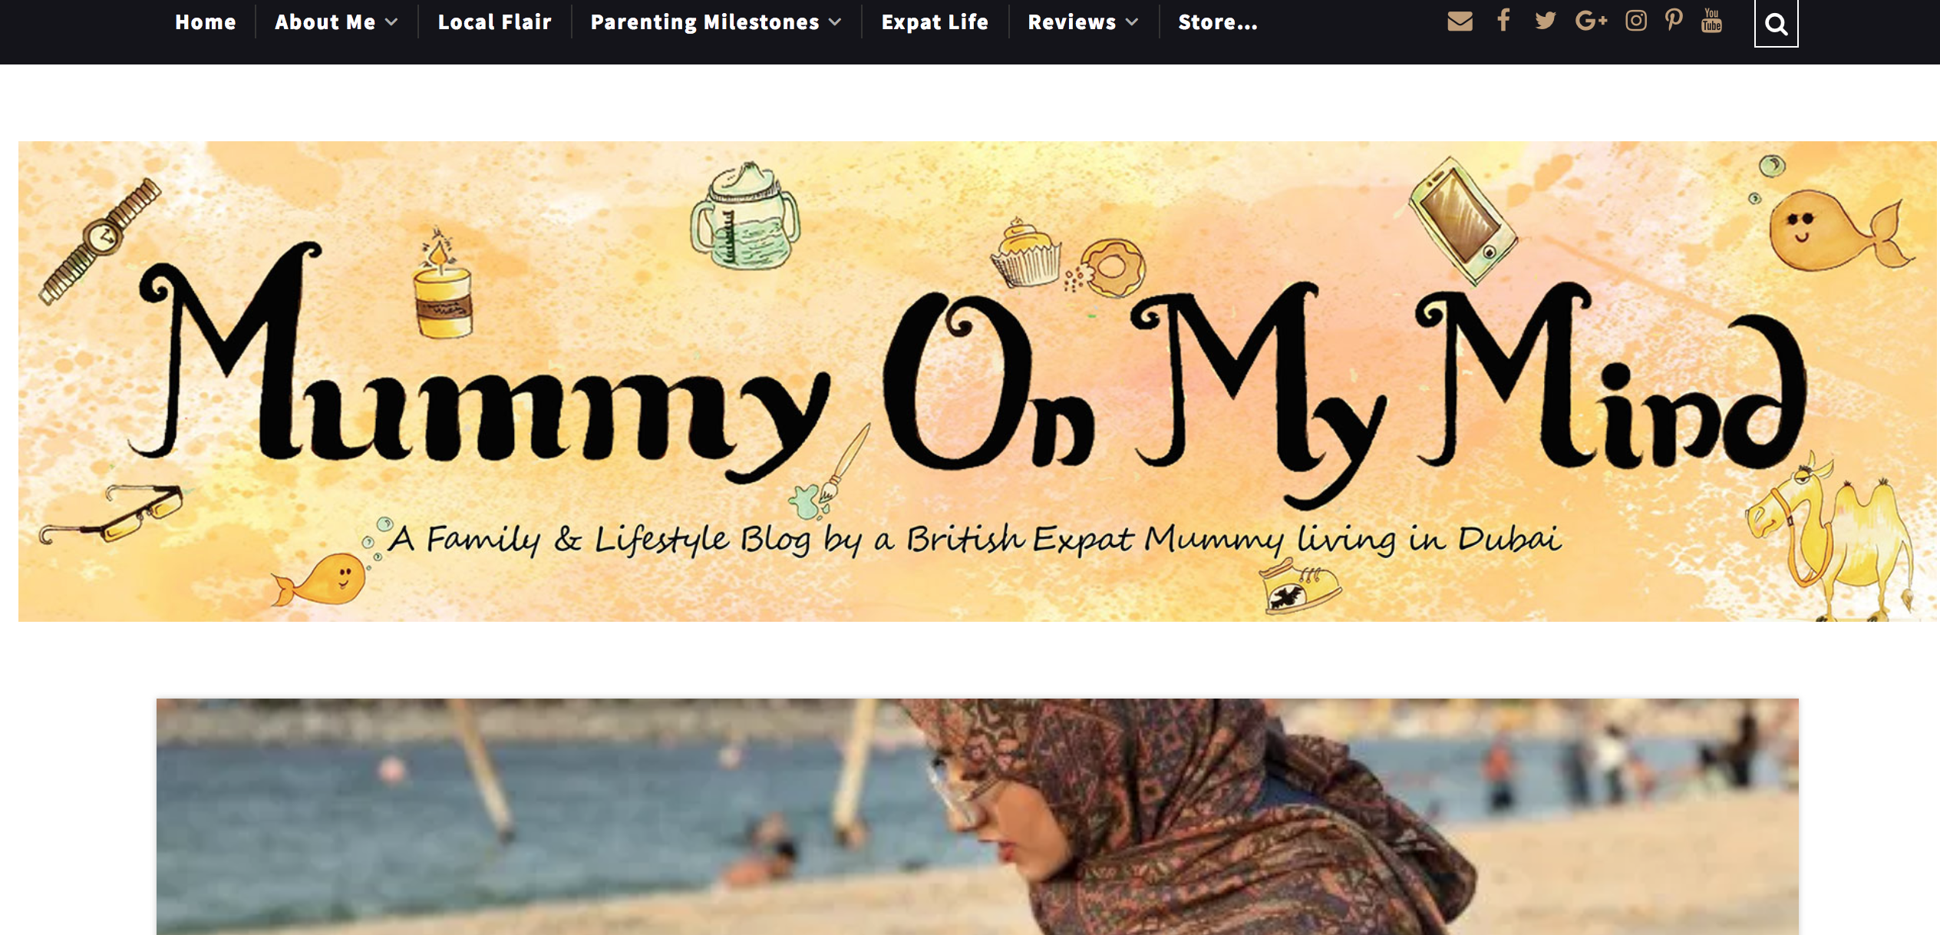Click the Mummy On My Mind banner

pyautogui.click(x=978, y=381)
